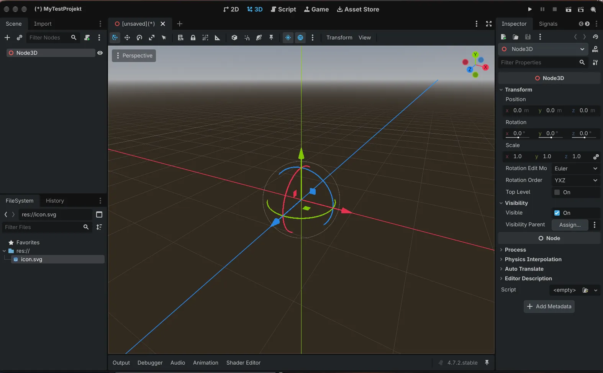Toggle preview environment globe button

coord(300,38)
